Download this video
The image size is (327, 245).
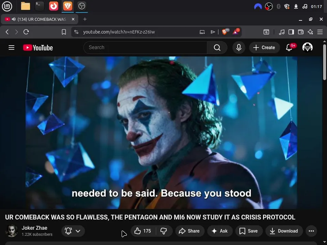(x=284, y=231)
